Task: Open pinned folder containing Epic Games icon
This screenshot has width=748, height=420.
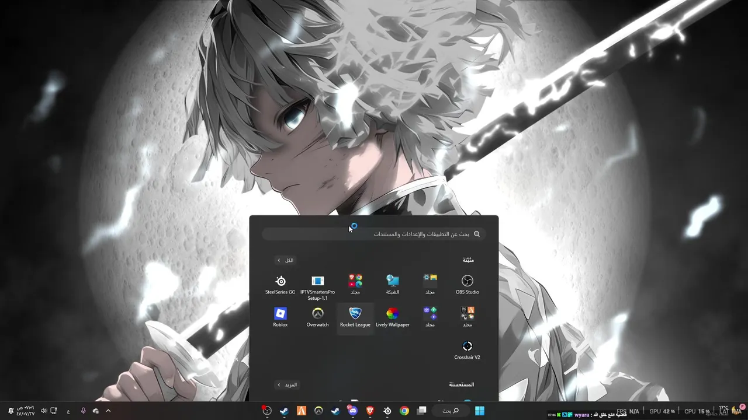Action: (x=467, y=317)
